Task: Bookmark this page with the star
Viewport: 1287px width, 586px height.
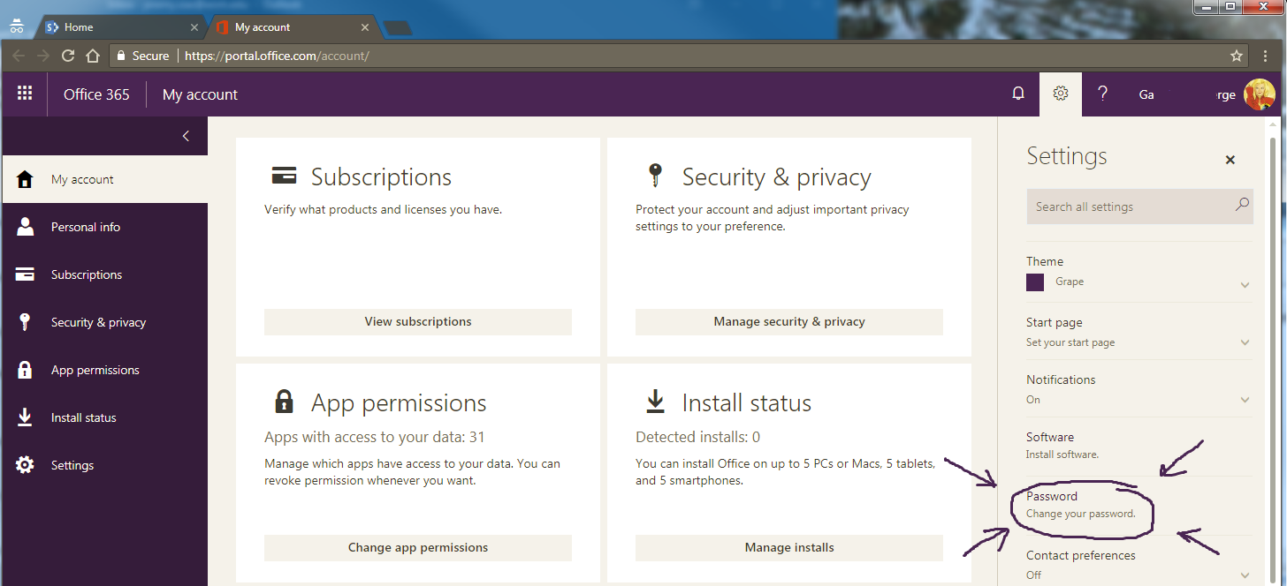Action: 1237,56
